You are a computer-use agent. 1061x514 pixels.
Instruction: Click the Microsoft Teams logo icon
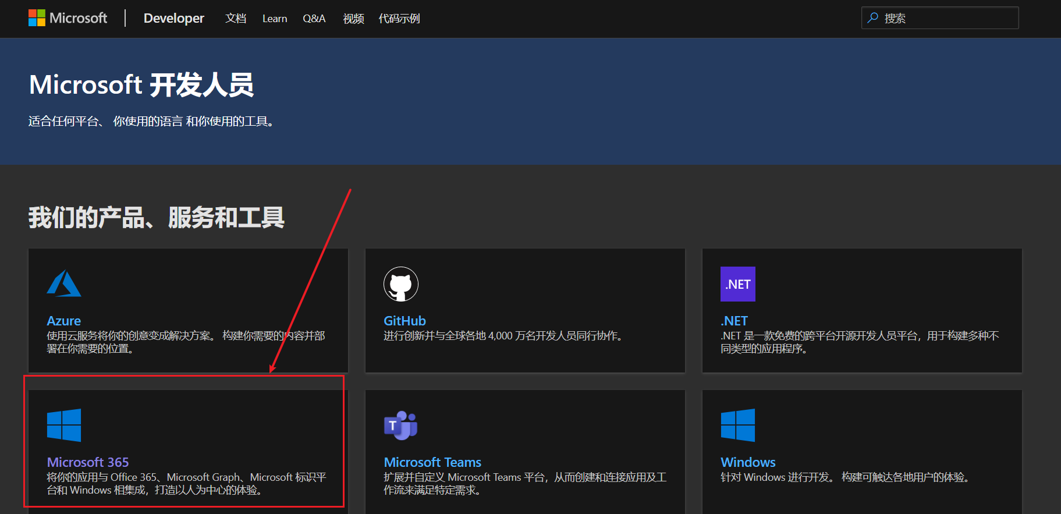pos(401,425)
